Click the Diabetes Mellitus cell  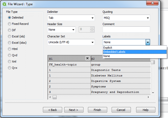[x=121, y=76]
